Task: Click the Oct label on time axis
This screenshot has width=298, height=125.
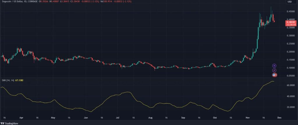Action: 215,118
